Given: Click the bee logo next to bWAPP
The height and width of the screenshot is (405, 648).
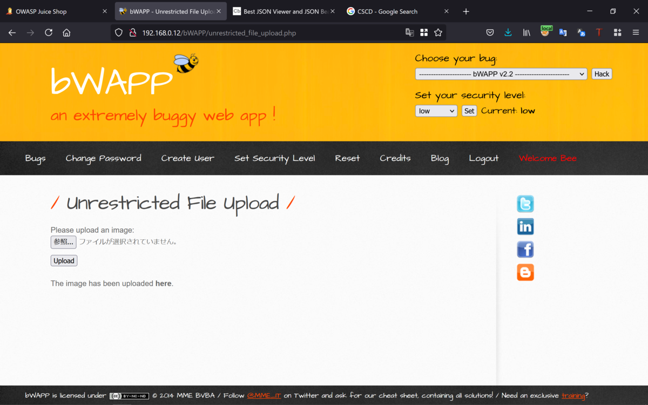Looking at the screenshot, I should (x=186, y=63).
